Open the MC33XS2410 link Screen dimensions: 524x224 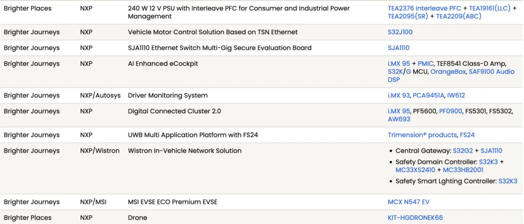coord(415,170)
